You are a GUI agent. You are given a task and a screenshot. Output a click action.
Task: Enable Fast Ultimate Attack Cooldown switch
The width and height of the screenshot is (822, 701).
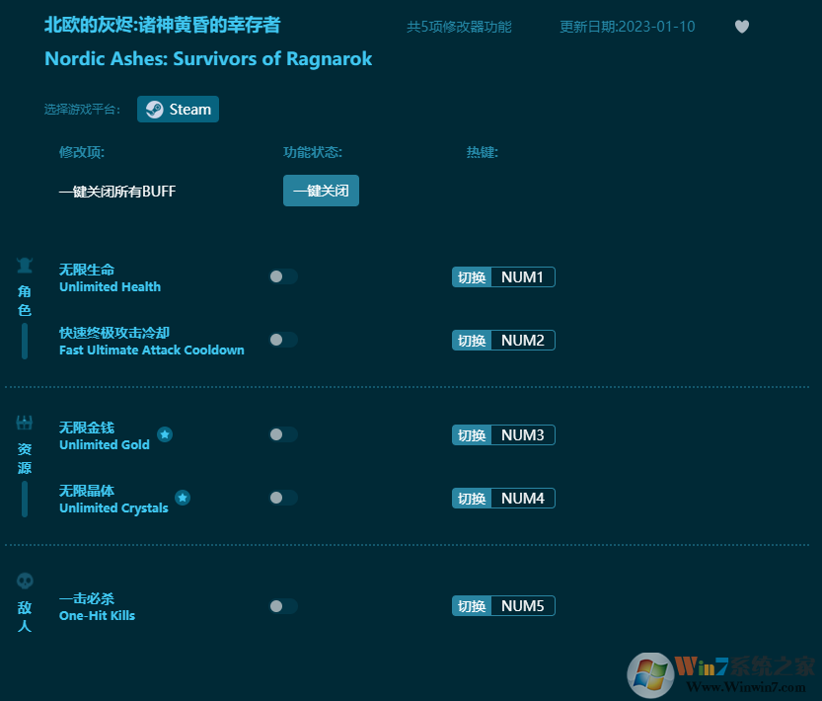click(x=283, y=340)
